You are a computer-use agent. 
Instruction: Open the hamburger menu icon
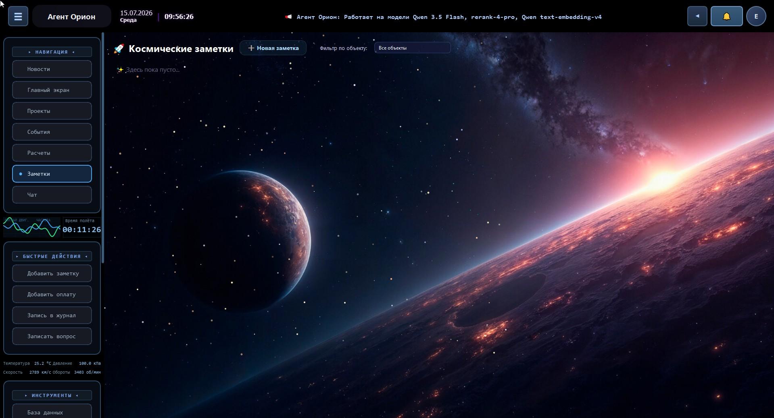pyautogui.click(x=18, y=17)
